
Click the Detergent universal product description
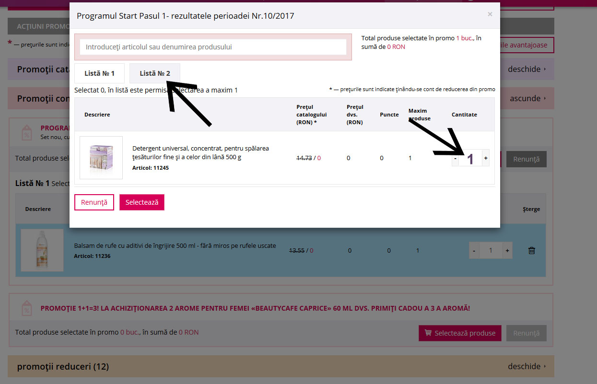coord(200,153)
